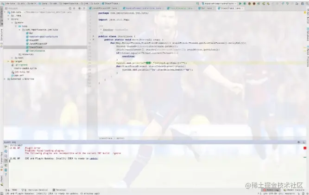Click jvm-tuts breadcrumb in navigation bar
The height and width of the screenshot is (195, 309).
coord(8,3)
